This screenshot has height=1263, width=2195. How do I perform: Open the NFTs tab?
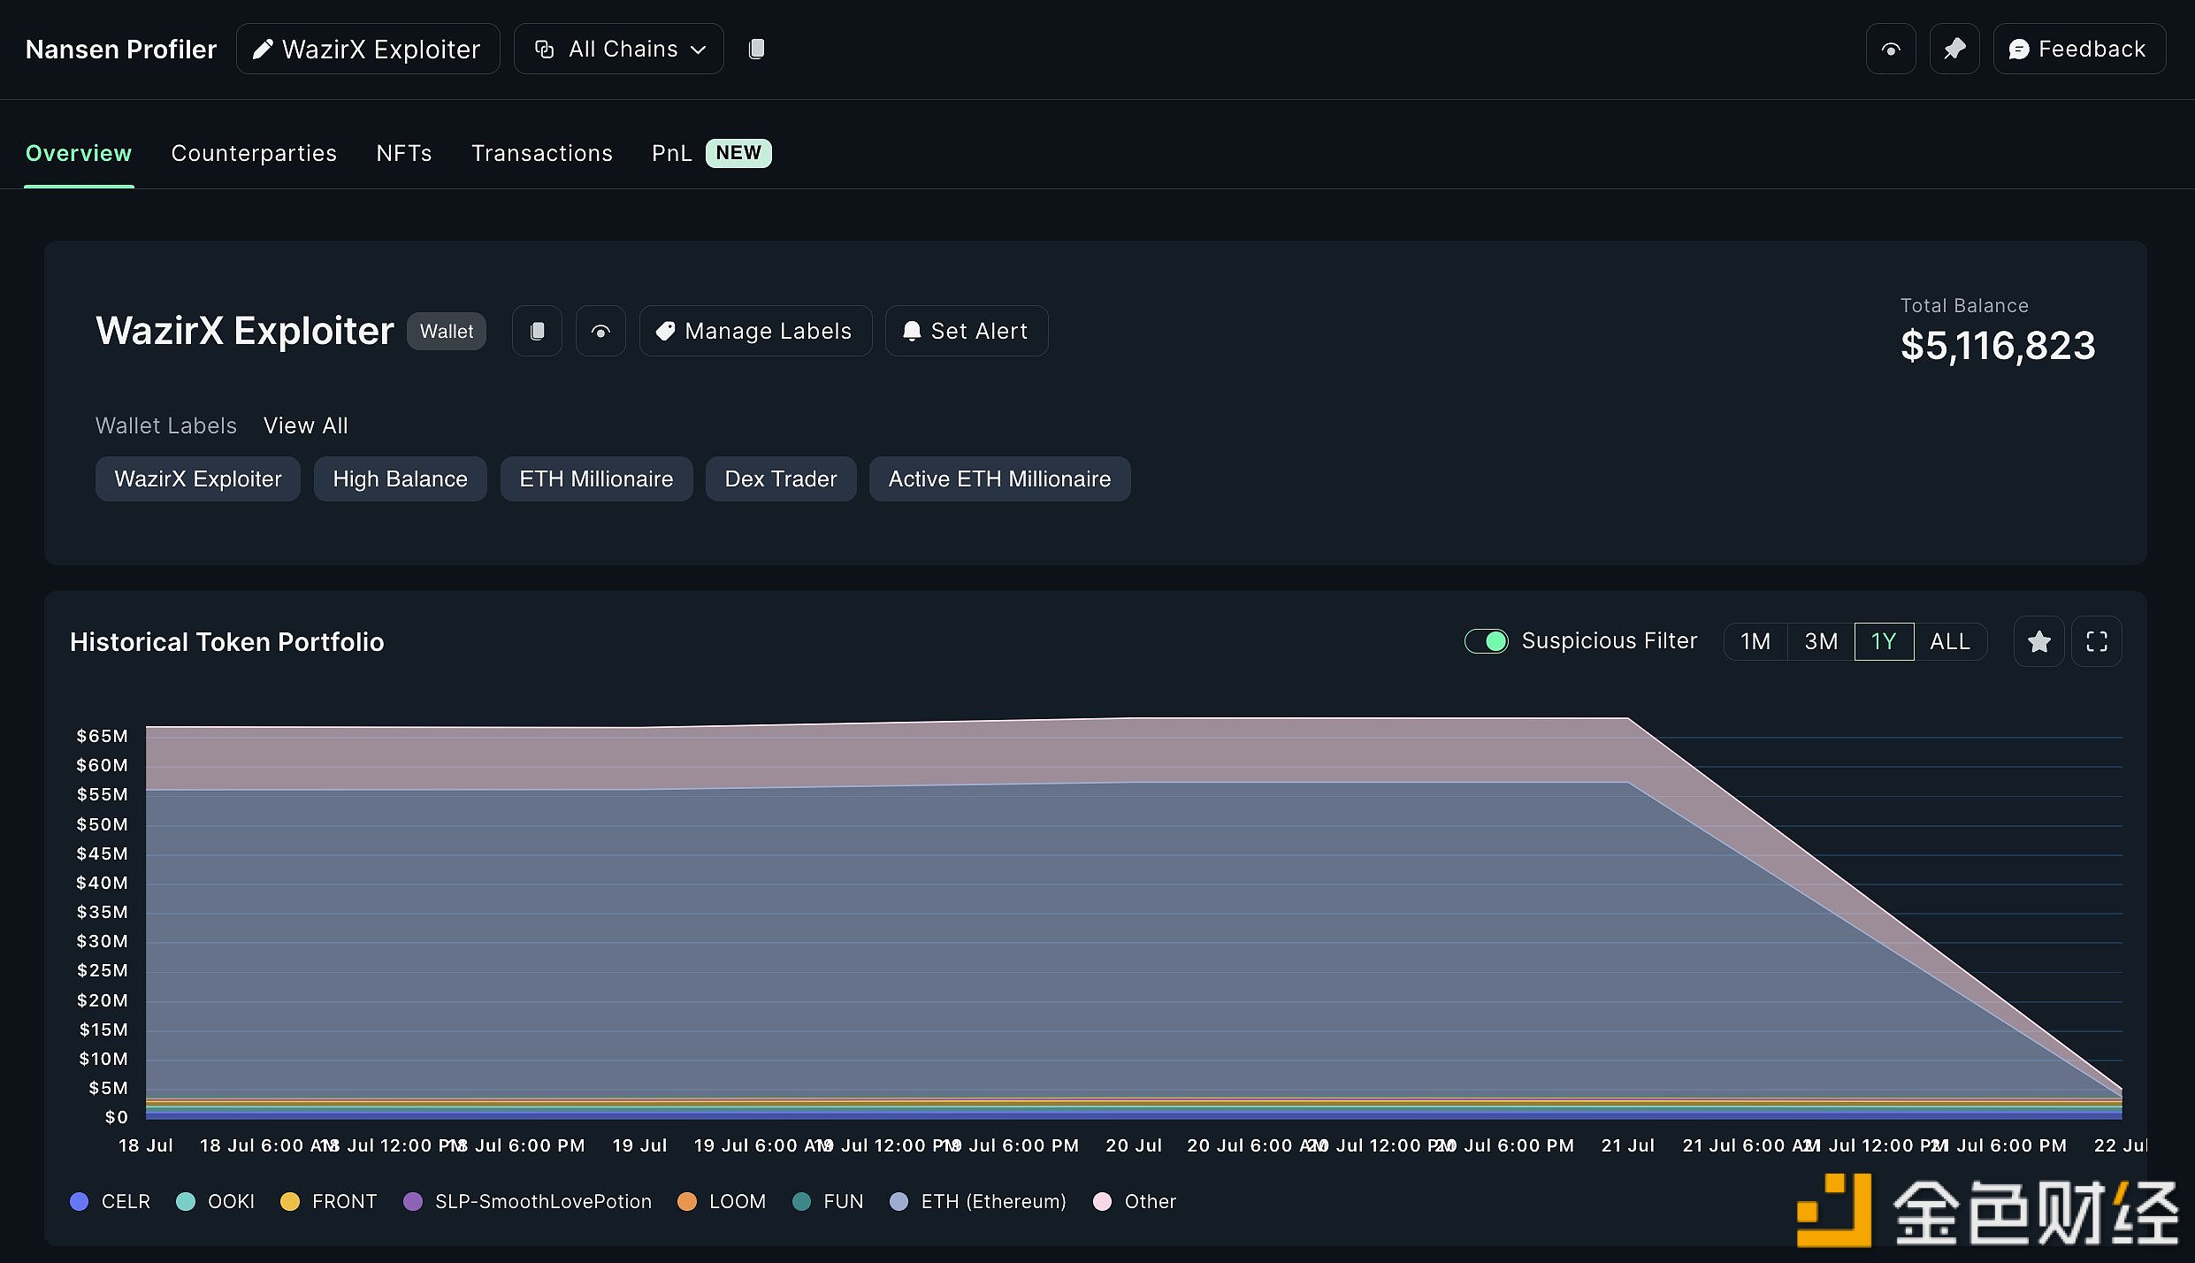404,153
